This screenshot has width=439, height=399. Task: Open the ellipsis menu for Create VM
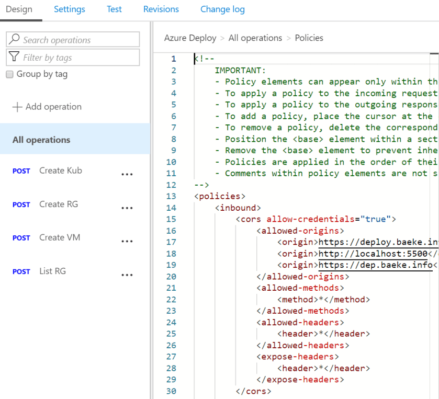point(127,242)
